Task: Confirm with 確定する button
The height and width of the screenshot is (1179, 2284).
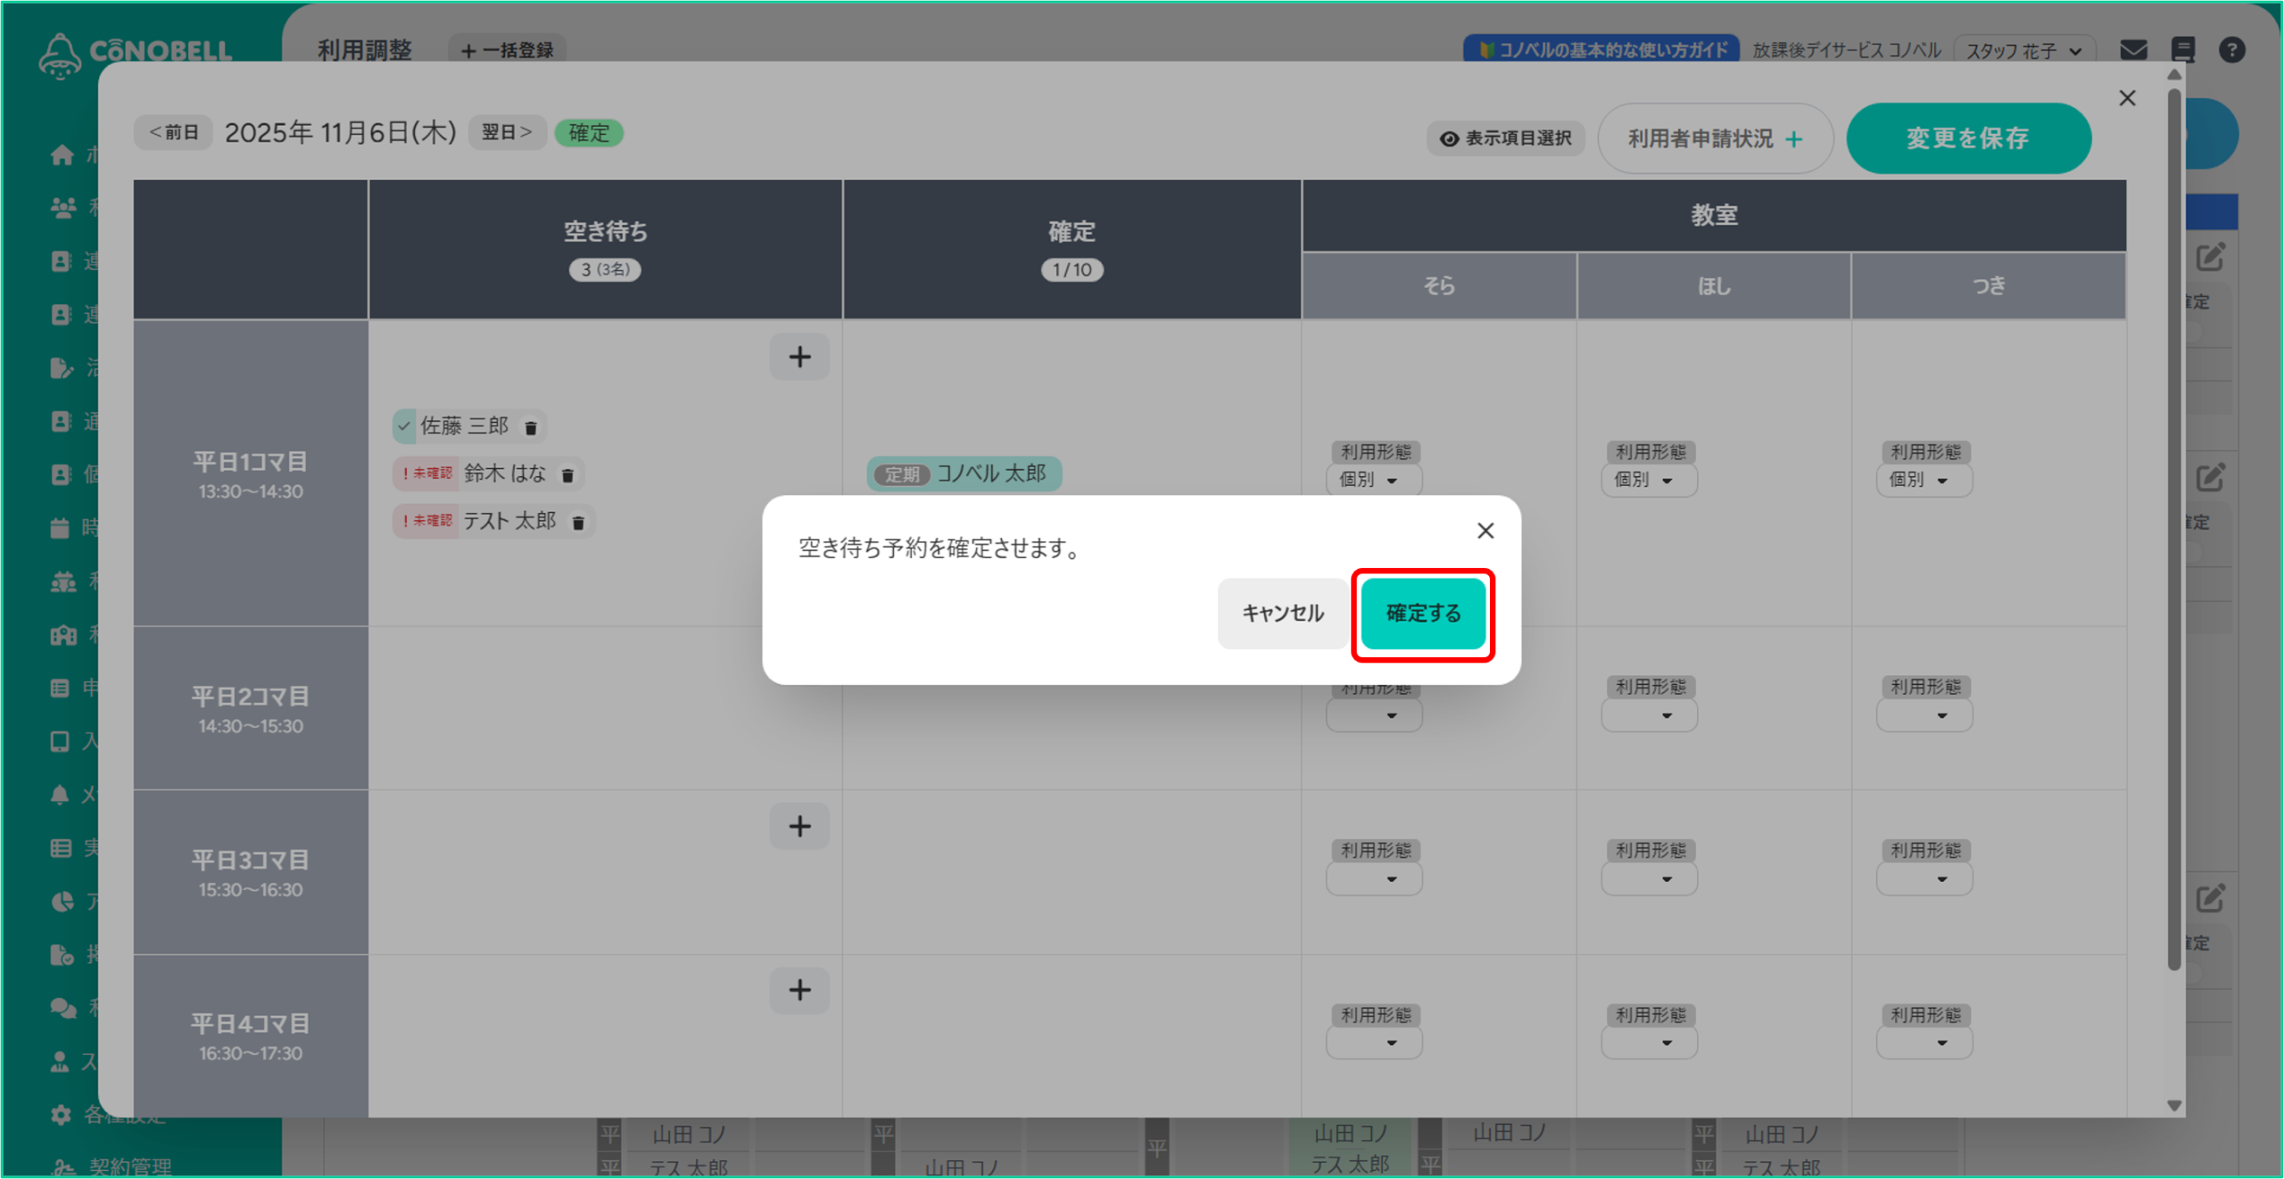Action: (x=1422, y=614)
